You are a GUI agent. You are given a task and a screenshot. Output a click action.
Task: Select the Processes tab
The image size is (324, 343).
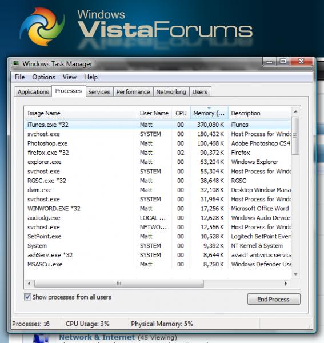[69, 91]
